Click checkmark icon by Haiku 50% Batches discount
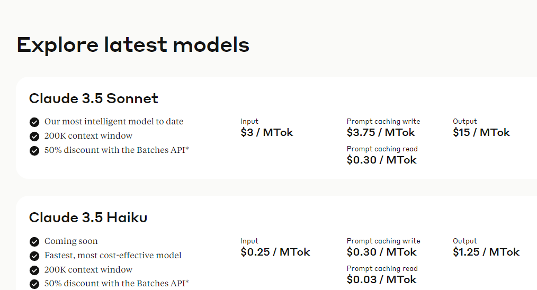 (x=34, y=284)
